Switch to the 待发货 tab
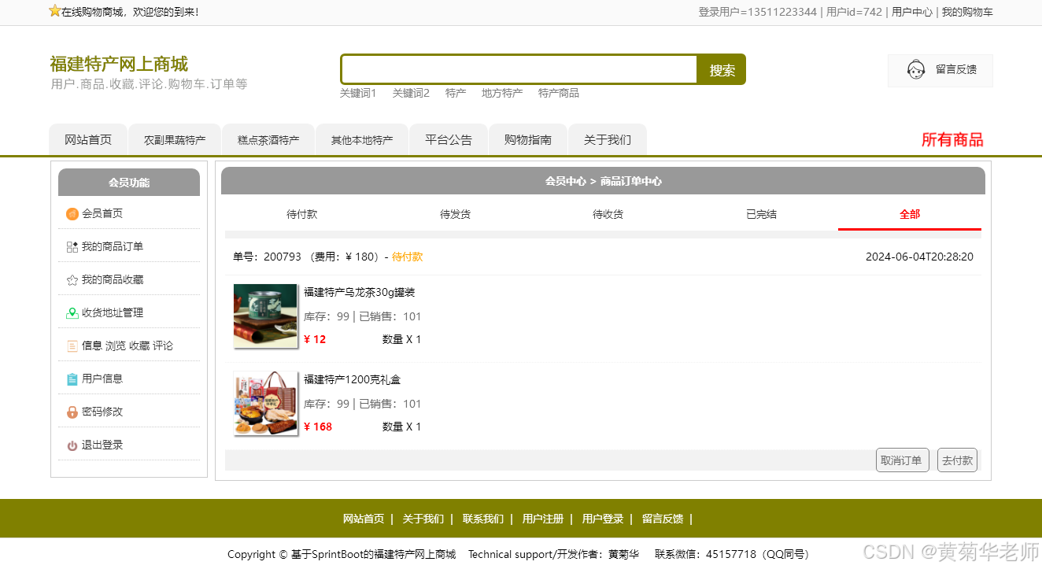This screenshot has width=1042, height=569. coord(455,214)
